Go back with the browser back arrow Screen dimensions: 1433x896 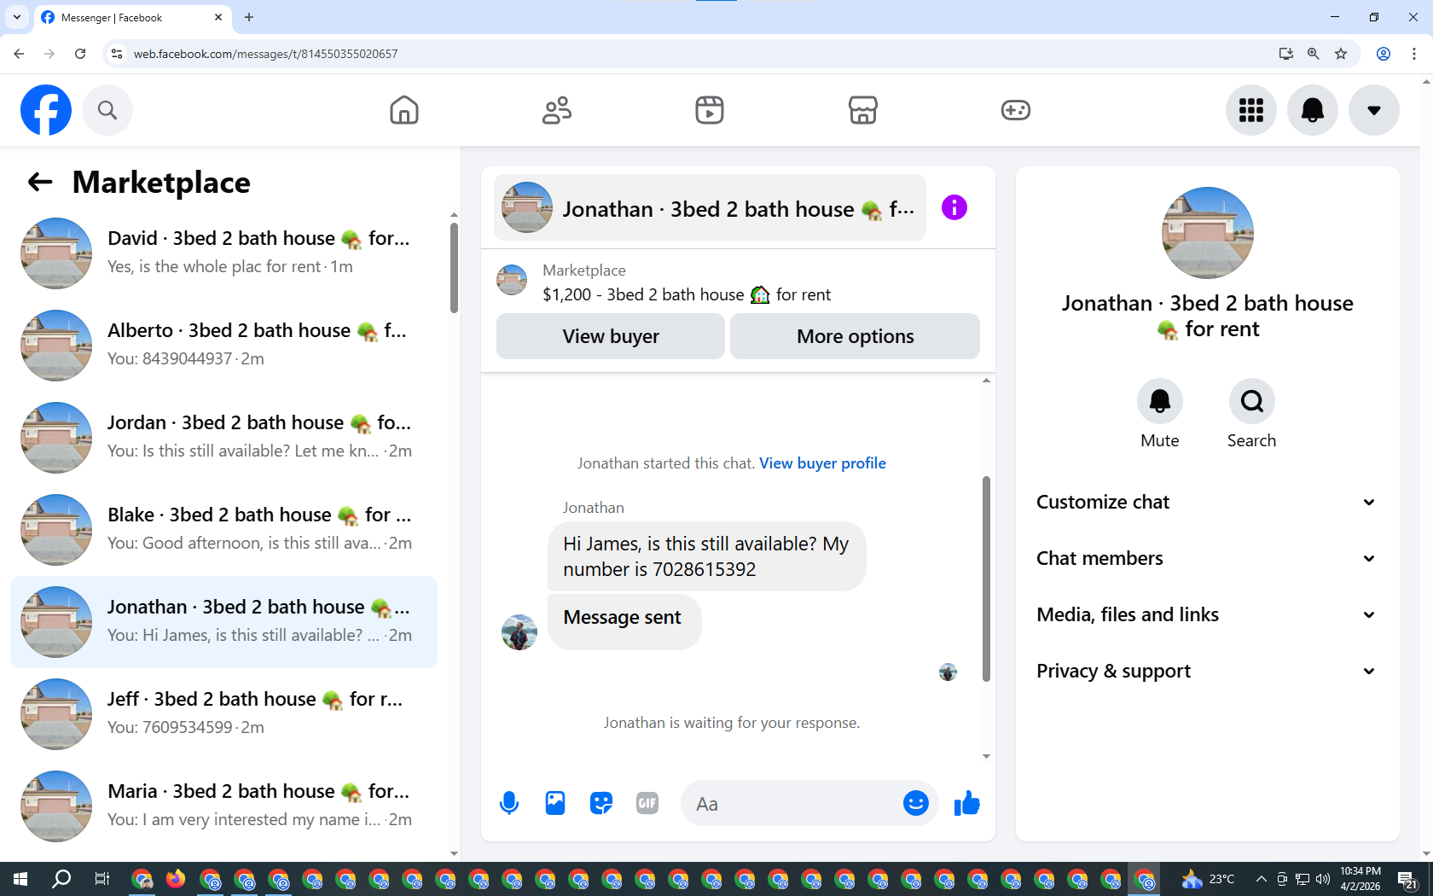pos(19,54)
